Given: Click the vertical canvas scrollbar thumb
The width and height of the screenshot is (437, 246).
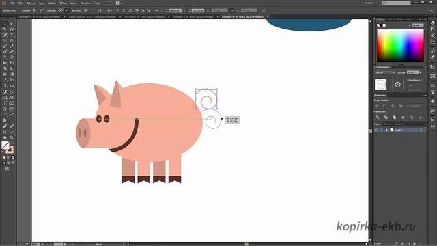Looking at the screenshot, I should [370, 131].
